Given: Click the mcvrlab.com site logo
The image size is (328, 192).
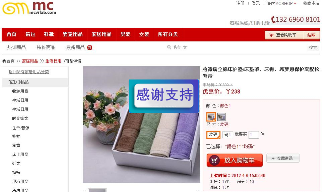Looking at the screenshot, I should [29, 8].
